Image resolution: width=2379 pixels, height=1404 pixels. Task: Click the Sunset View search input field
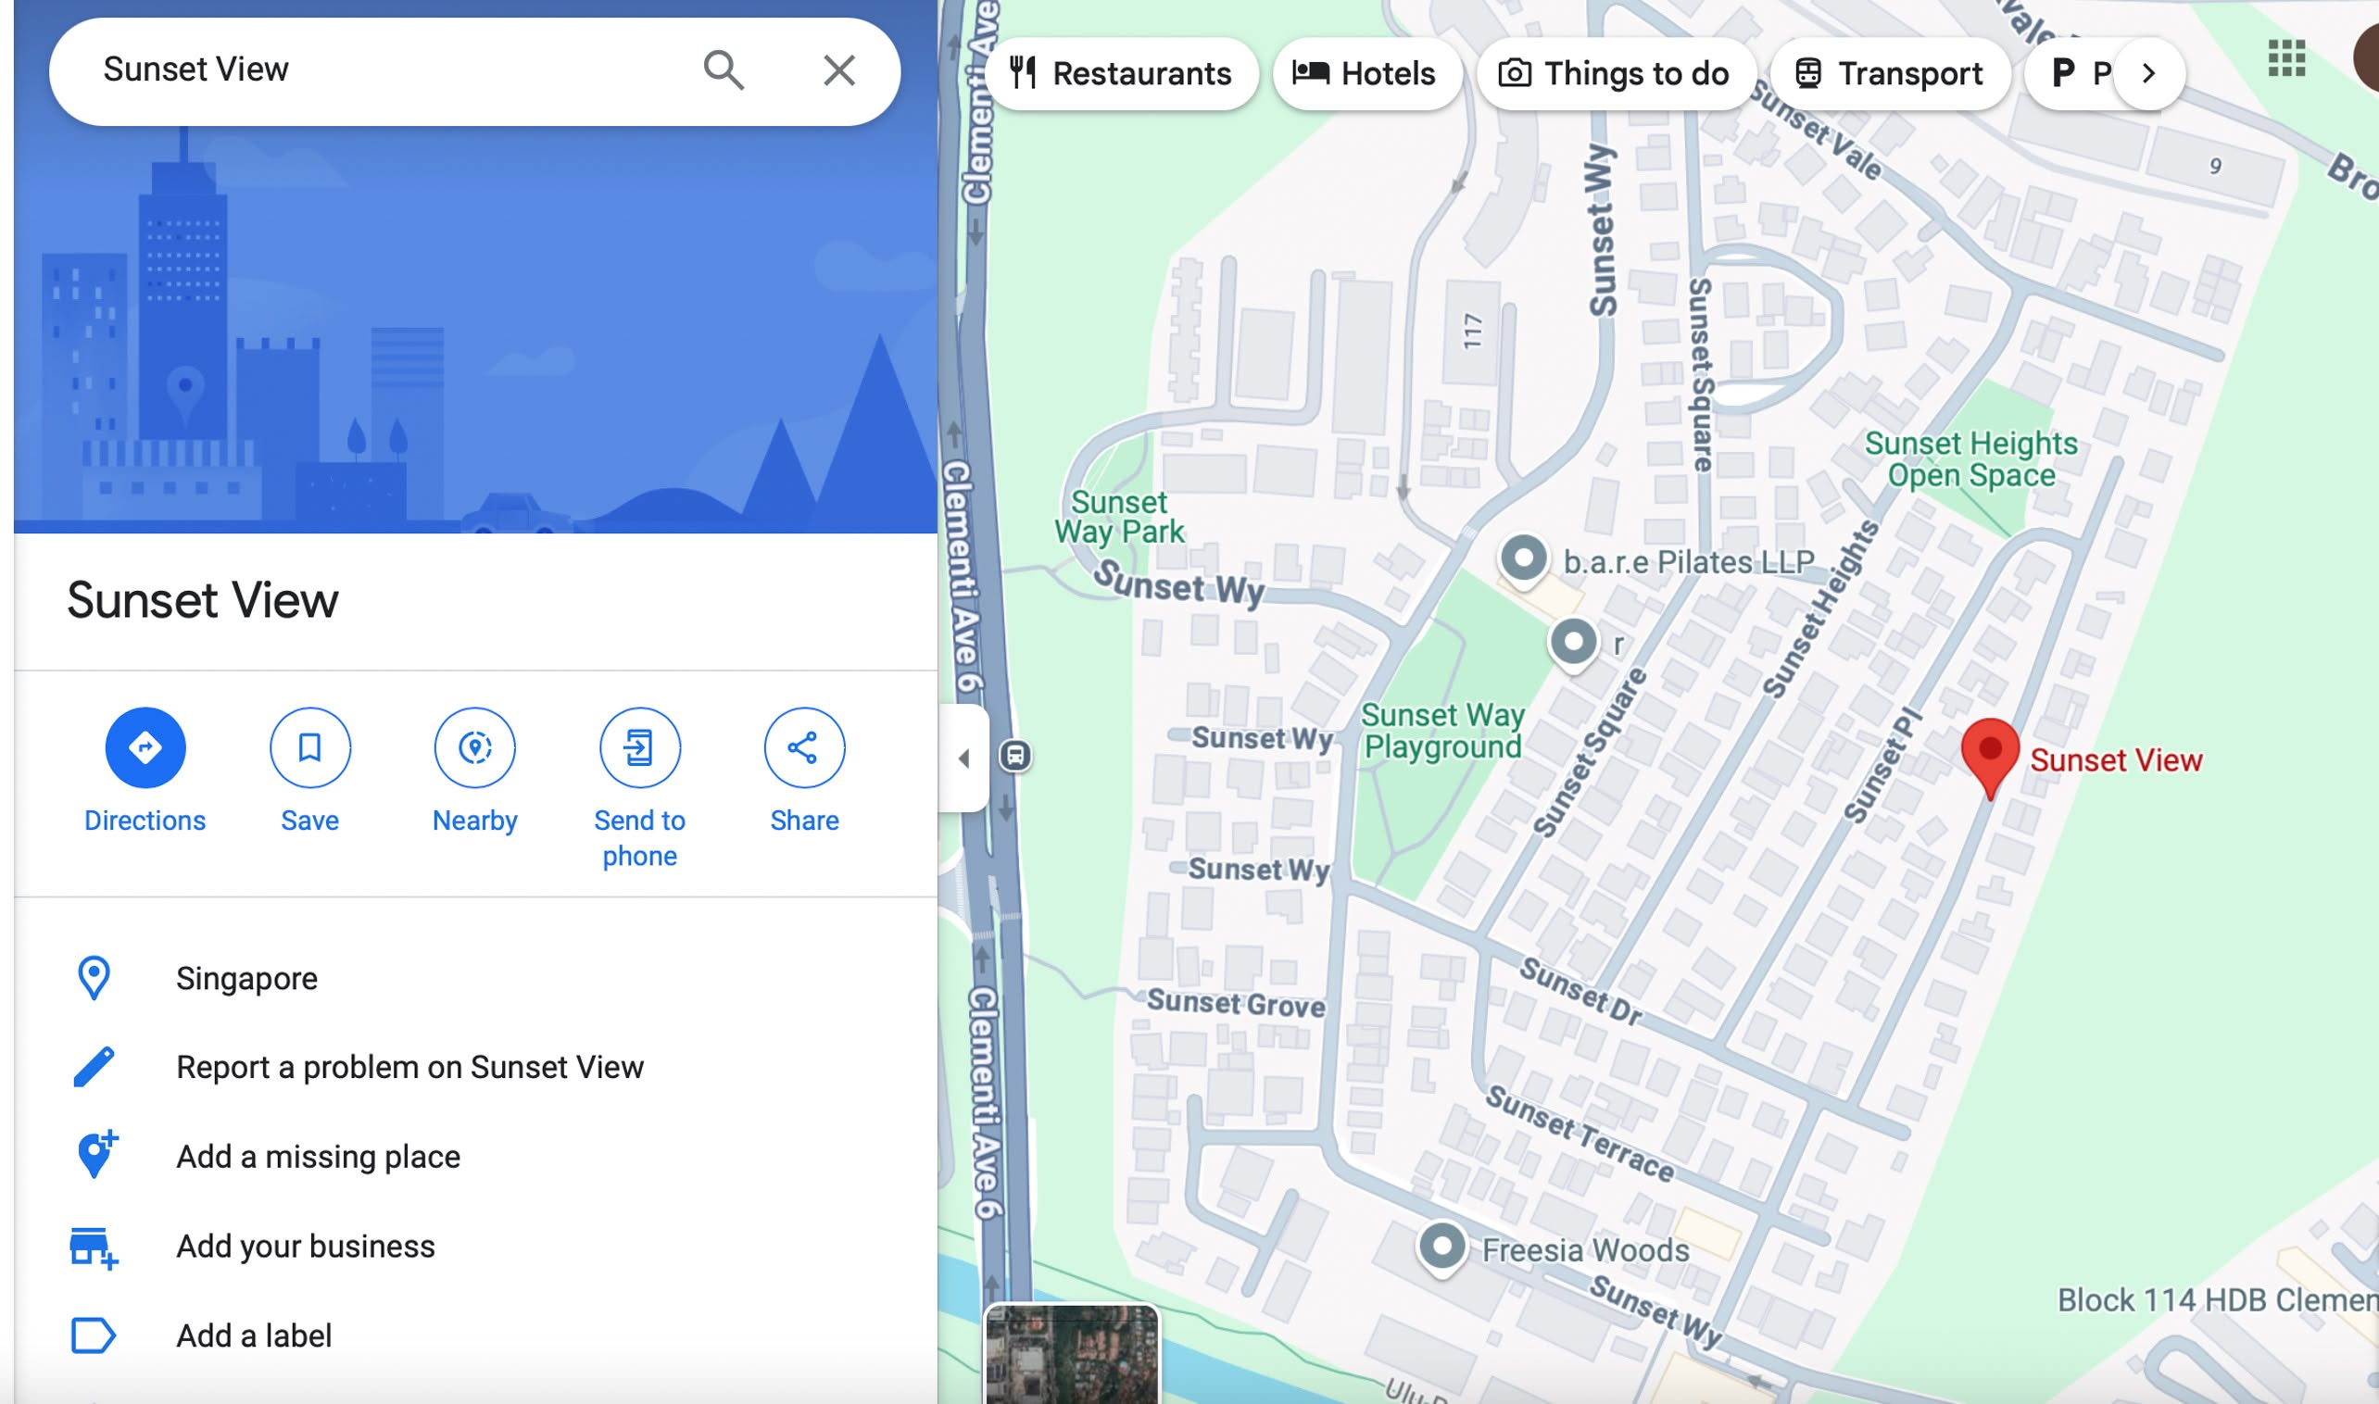[x=379, y=70]
